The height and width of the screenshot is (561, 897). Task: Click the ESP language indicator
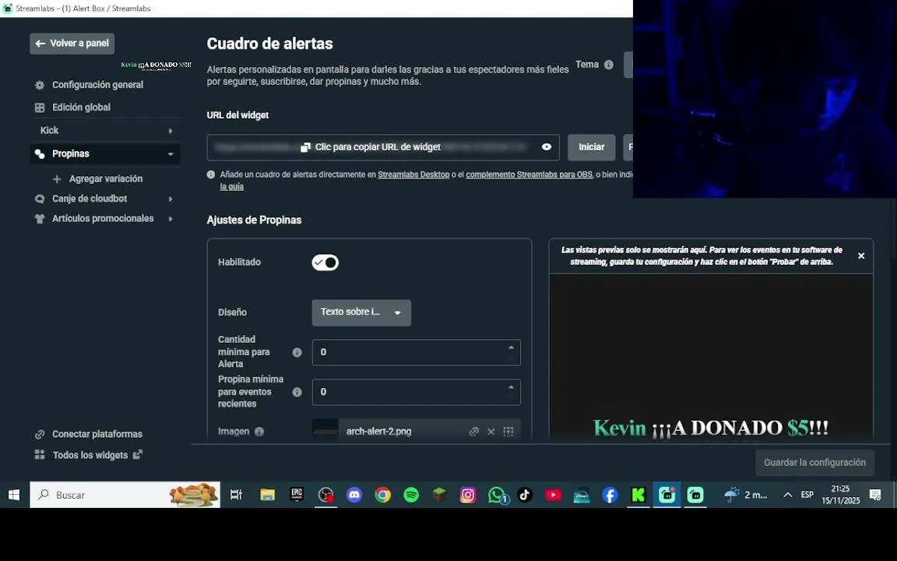point(807,496)
